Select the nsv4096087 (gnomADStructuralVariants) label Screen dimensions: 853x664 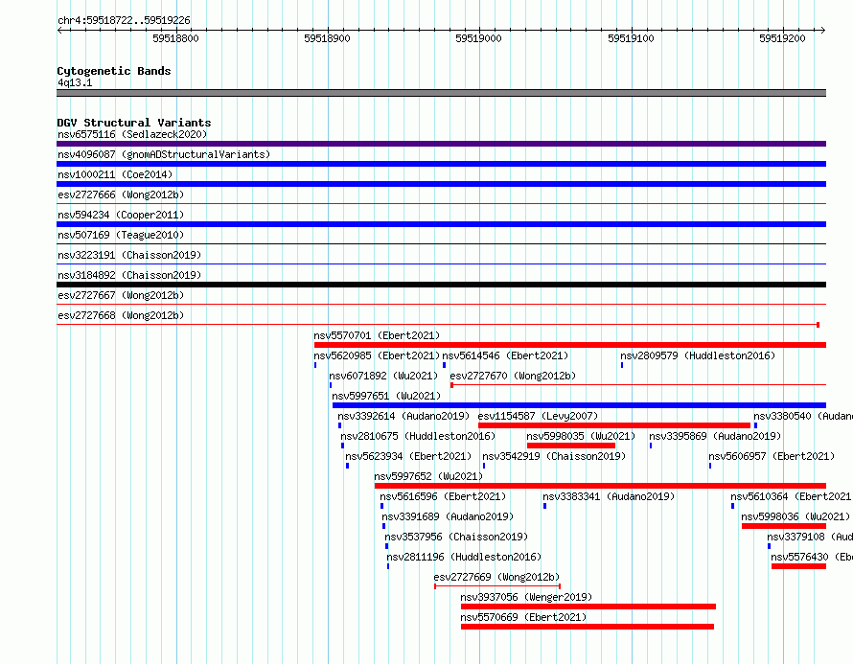point(164,154)
